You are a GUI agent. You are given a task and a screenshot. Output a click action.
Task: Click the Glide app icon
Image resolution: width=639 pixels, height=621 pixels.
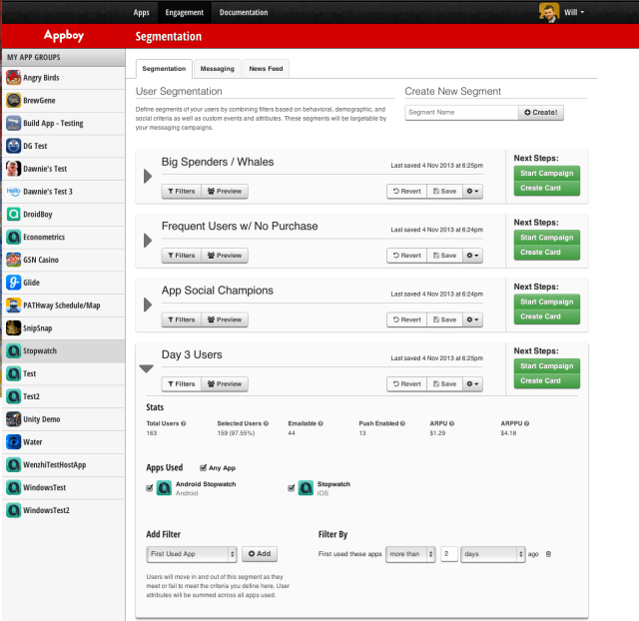[13, 283]
